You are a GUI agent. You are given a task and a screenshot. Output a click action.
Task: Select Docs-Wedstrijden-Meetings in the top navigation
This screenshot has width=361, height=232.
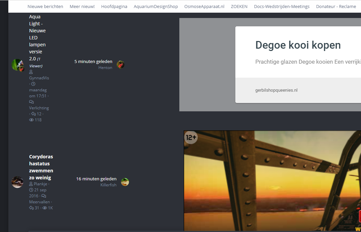282,6
